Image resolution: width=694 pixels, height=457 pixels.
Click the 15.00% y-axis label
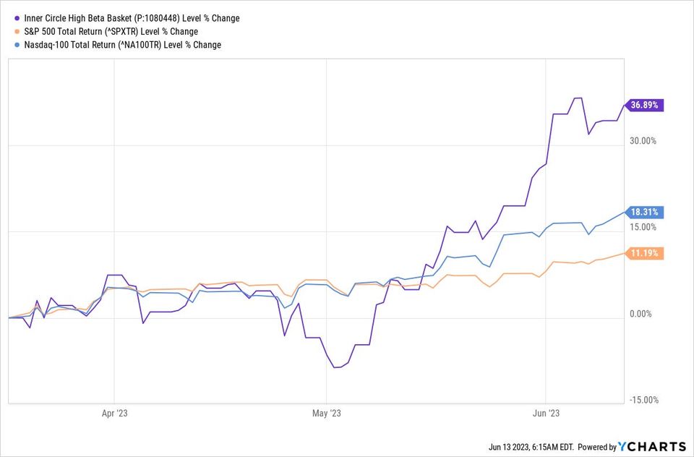(x=643, y=227)
